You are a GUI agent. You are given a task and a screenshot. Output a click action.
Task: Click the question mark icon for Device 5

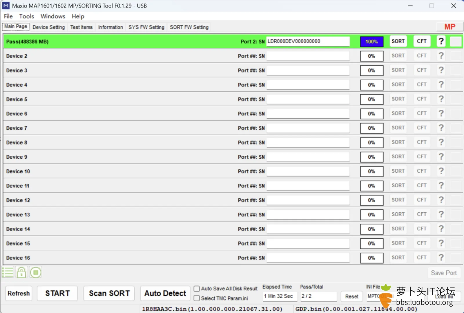(x=441, y=99)
